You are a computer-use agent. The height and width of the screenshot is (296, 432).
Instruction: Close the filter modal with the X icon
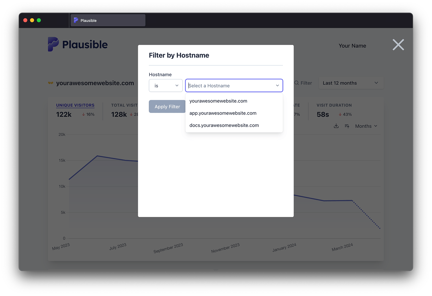click(x=398, y=45)
